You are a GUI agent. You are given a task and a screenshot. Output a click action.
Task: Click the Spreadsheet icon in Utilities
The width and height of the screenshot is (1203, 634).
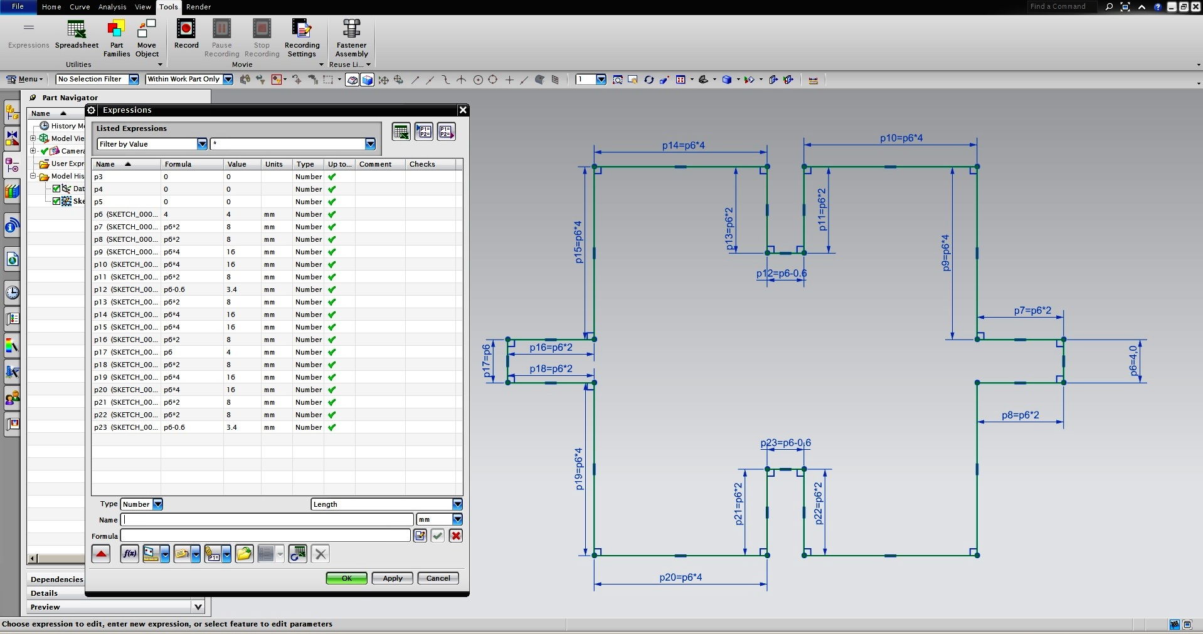click(x=76, y=29)
